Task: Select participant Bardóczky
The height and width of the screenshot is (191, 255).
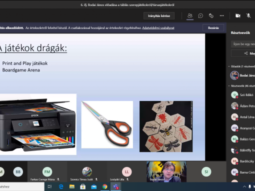Action: pyautogui.click(x=242, y=161)
